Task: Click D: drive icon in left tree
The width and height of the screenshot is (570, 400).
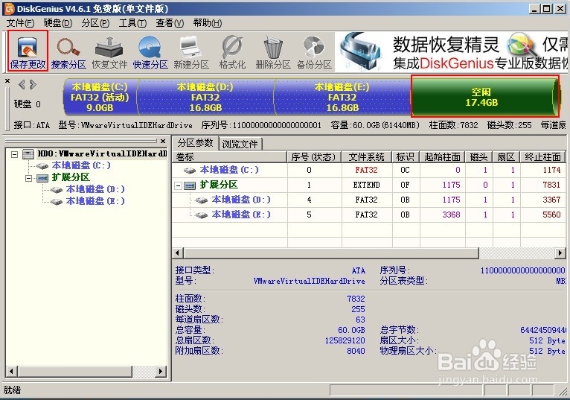Action: click(57, 190)
